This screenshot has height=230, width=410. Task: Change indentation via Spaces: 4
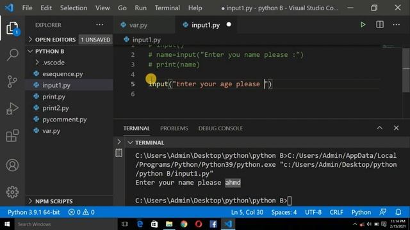point(284,212)
